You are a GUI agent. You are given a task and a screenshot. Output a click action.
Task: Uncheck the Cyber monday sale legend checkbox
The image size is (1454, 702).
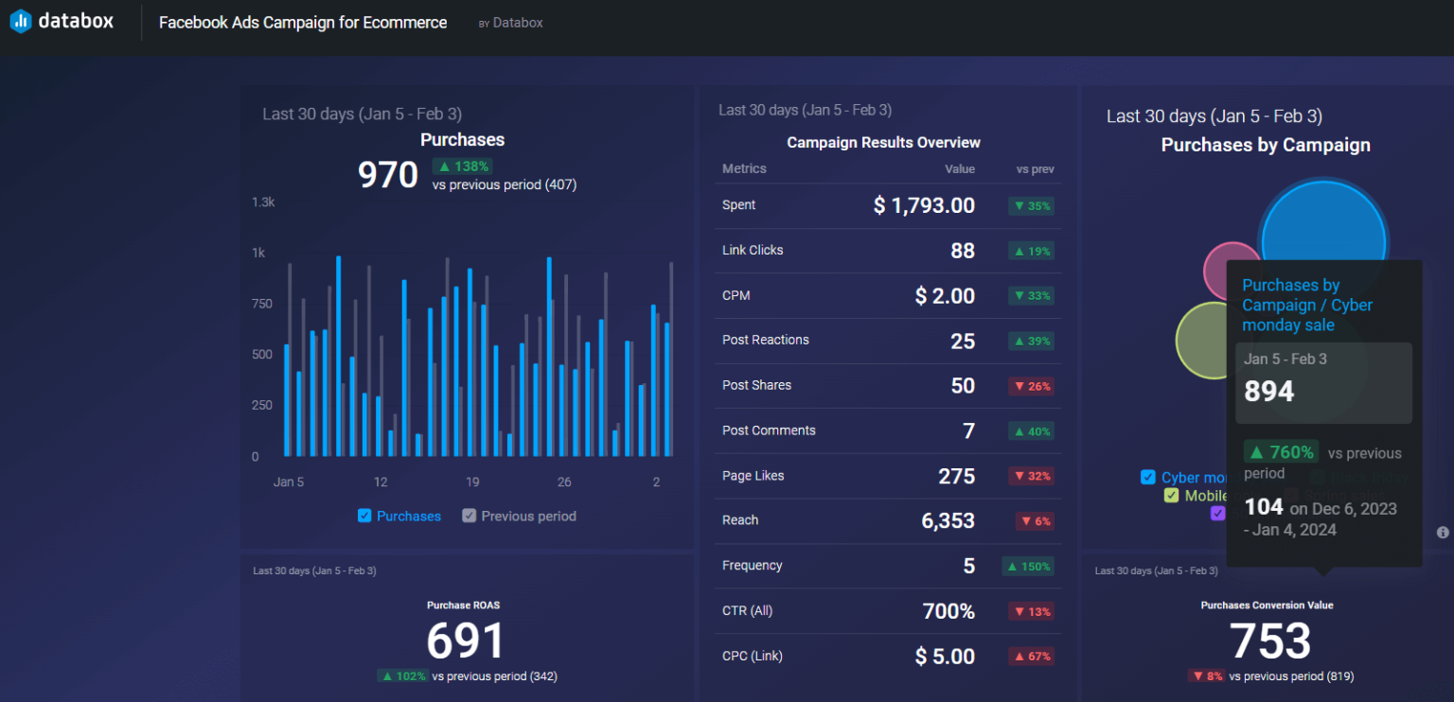coord(1148,477)
